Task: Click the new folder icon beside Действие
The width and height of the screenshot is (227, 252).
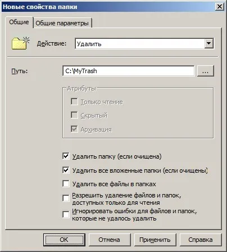Action: click(x=21, y=43)
